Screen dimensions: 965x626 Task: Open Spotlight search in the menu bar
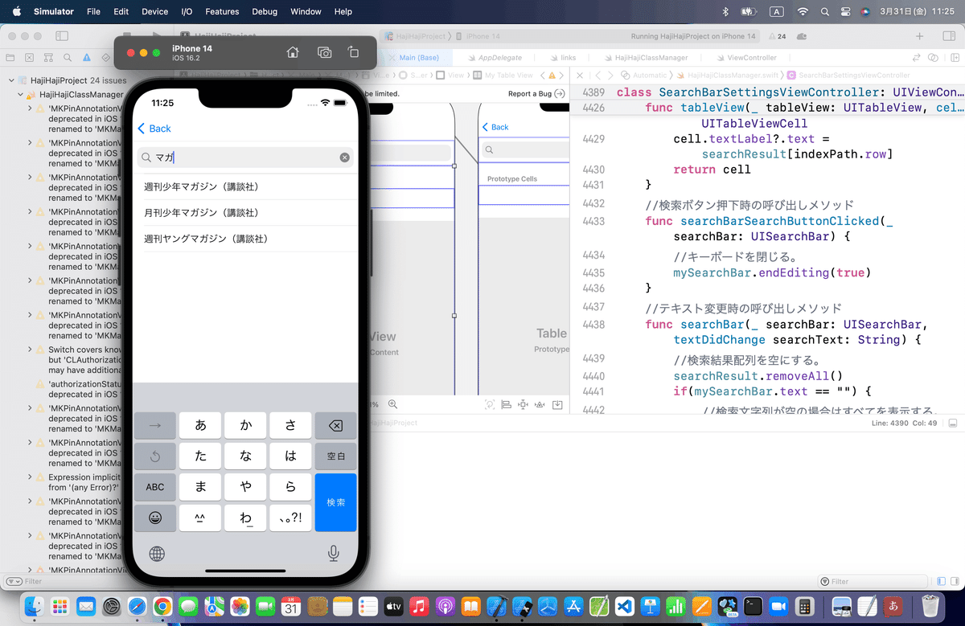(x=825, y=12)
